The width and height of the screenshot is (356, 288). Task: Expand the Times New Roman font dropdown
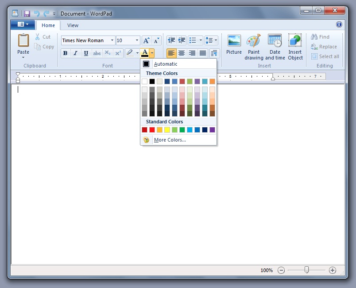click(x=112, y=40)
